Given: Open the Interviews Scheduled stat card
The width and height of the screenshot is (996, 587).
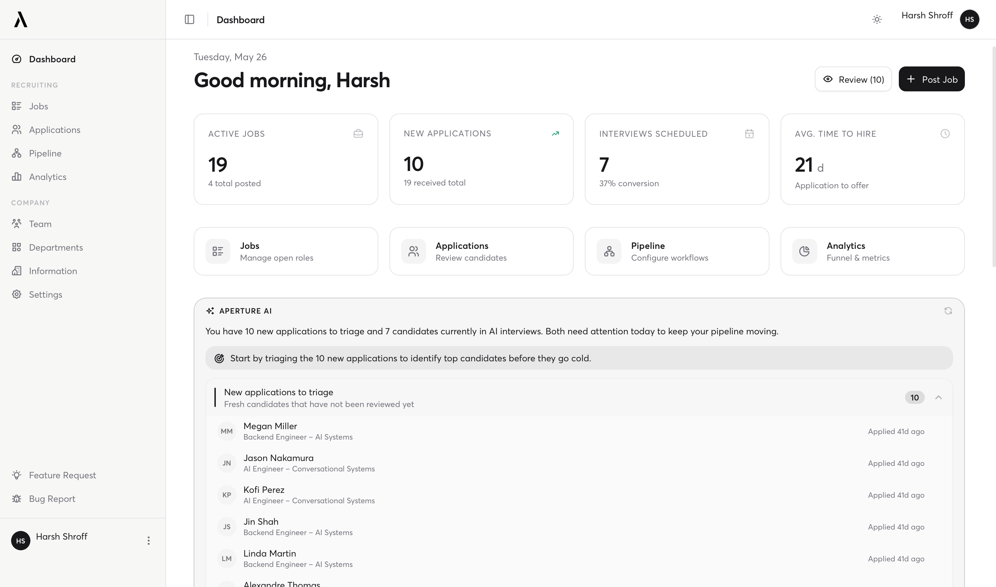Looking at the screenshot, I should pyautogui.click(x=677, y=160).
